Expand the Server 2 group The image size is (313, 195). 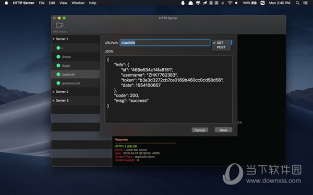coord(54,92)
